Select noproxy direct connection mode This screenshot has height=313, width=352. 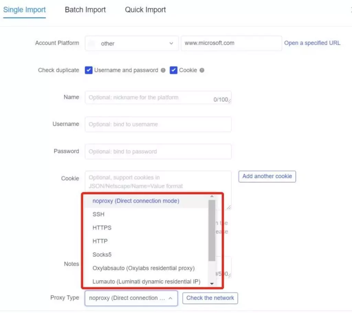(135, 201)
